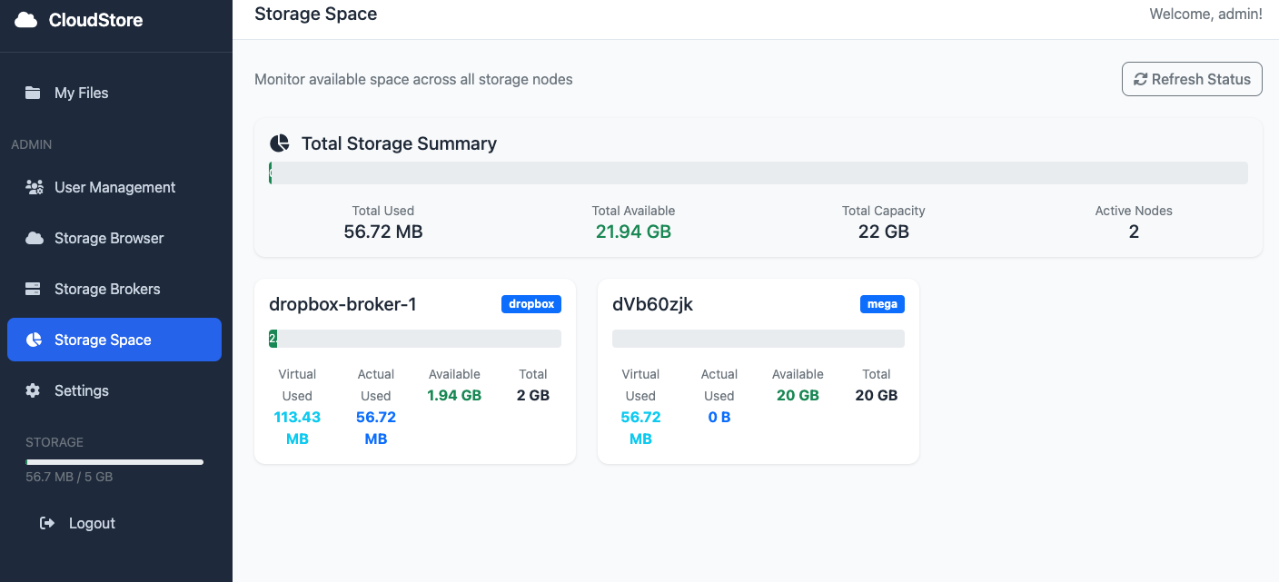Open the Storage Brokers section
This screenshot has height=582, width=1279.
(107, 289)
